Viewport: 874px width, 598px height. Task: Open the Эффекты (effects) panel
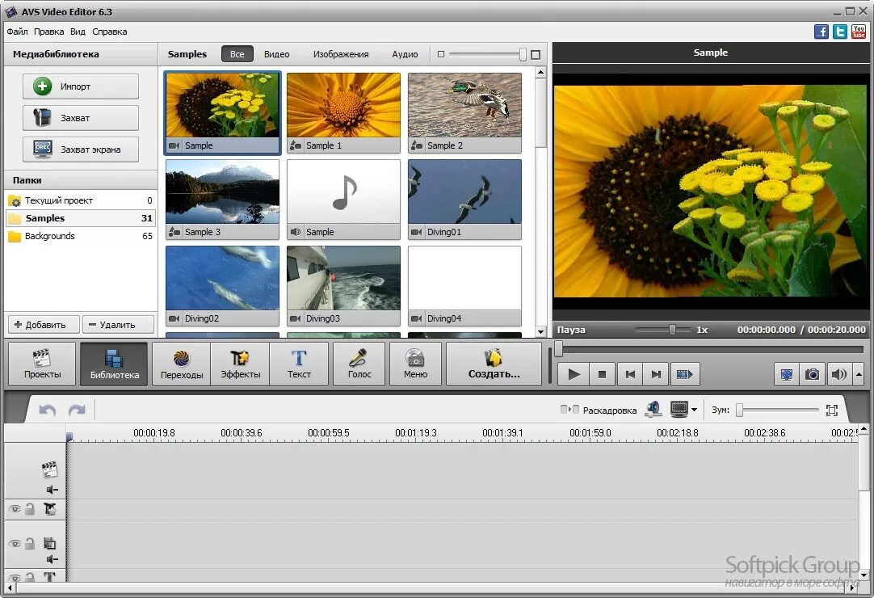(x=240, y=364)
